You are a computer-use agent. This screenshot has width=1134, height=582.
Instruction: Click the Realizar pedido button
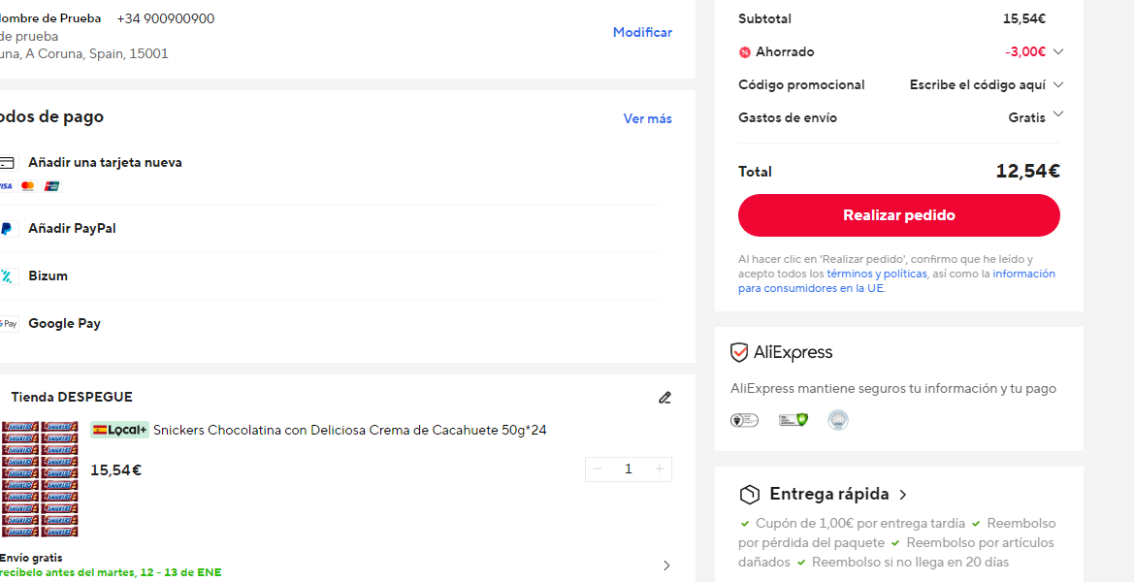pyautogui.click(x=899, y=215)
